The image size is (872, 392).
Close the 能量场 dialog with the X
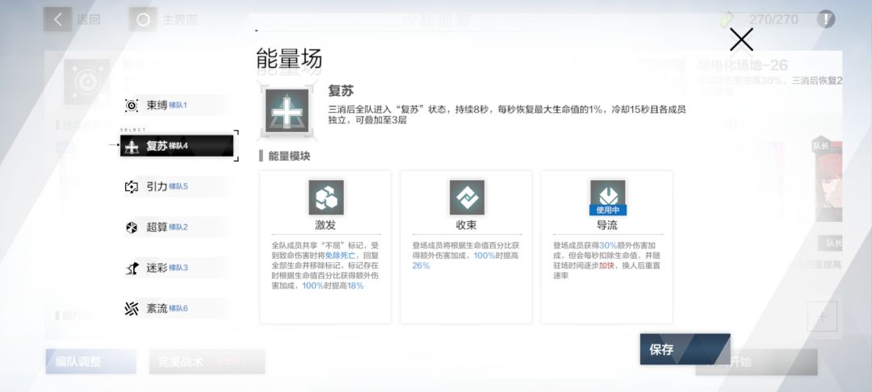741,40
